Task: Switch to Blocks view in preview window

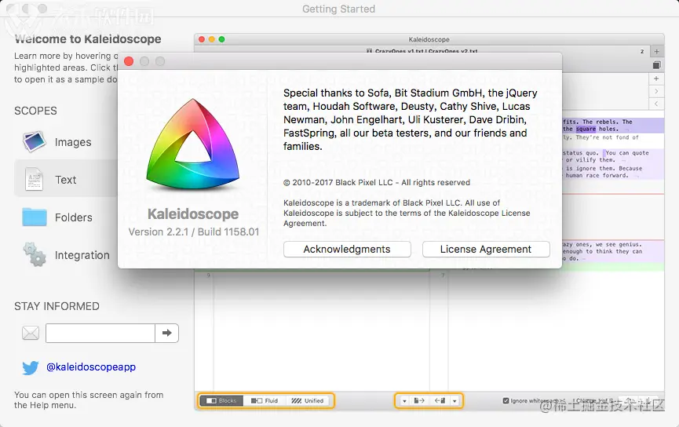Action: 221,400
